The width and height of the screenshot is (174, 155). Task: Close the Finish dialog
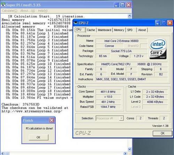coord(52,120)
